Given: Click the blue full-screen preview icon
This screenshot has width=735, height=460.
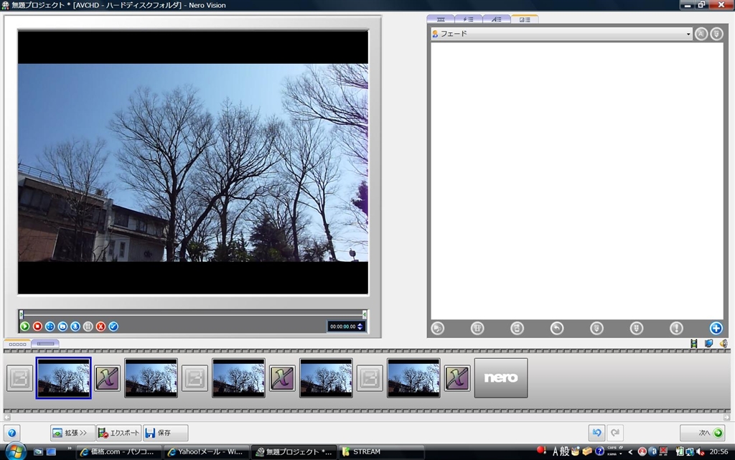Looking at the screenshot, I should pyautogui.click(x=50, y=327).
